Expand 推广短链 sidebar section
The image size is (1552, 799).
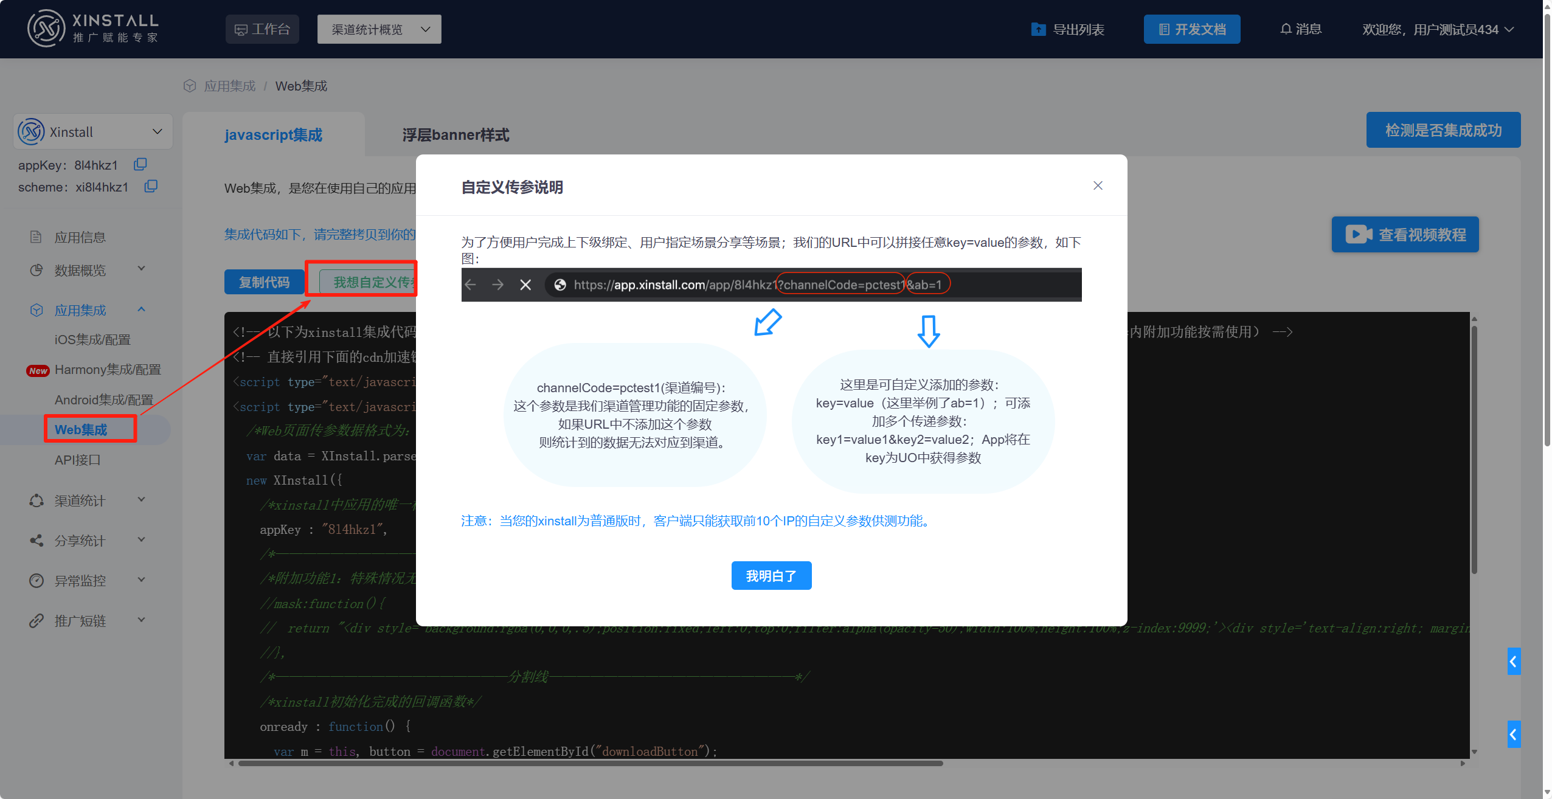pos(88,621)
